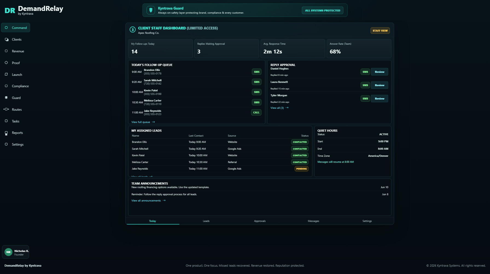Click America/Denver time zone value
The image size is (490, 274).
point(378,156)
